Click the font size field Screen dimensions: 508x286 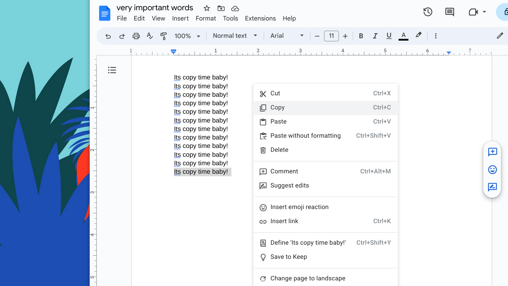(331, 36)
